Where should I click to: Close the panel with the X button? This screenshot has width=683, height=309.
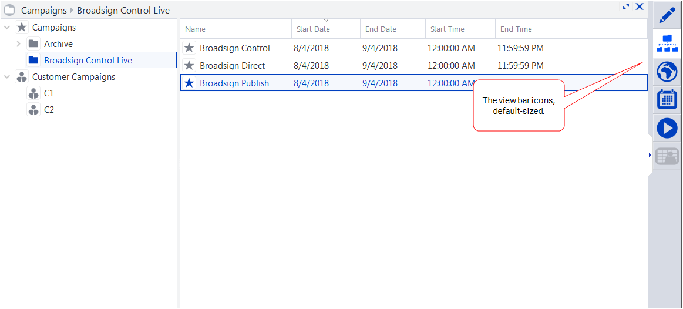(640, 6)
